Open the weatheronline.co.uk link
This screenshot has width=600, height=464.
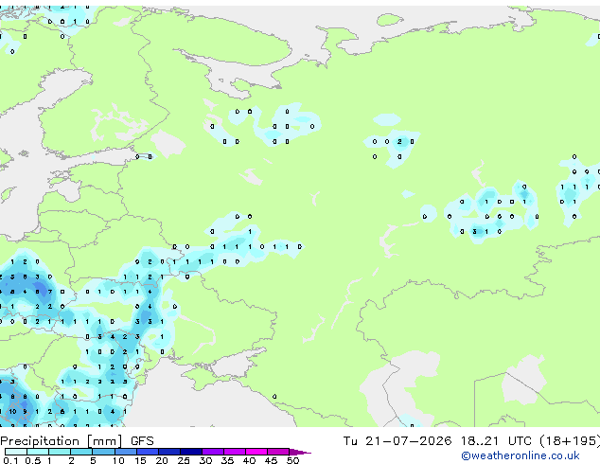pos(521,455)
